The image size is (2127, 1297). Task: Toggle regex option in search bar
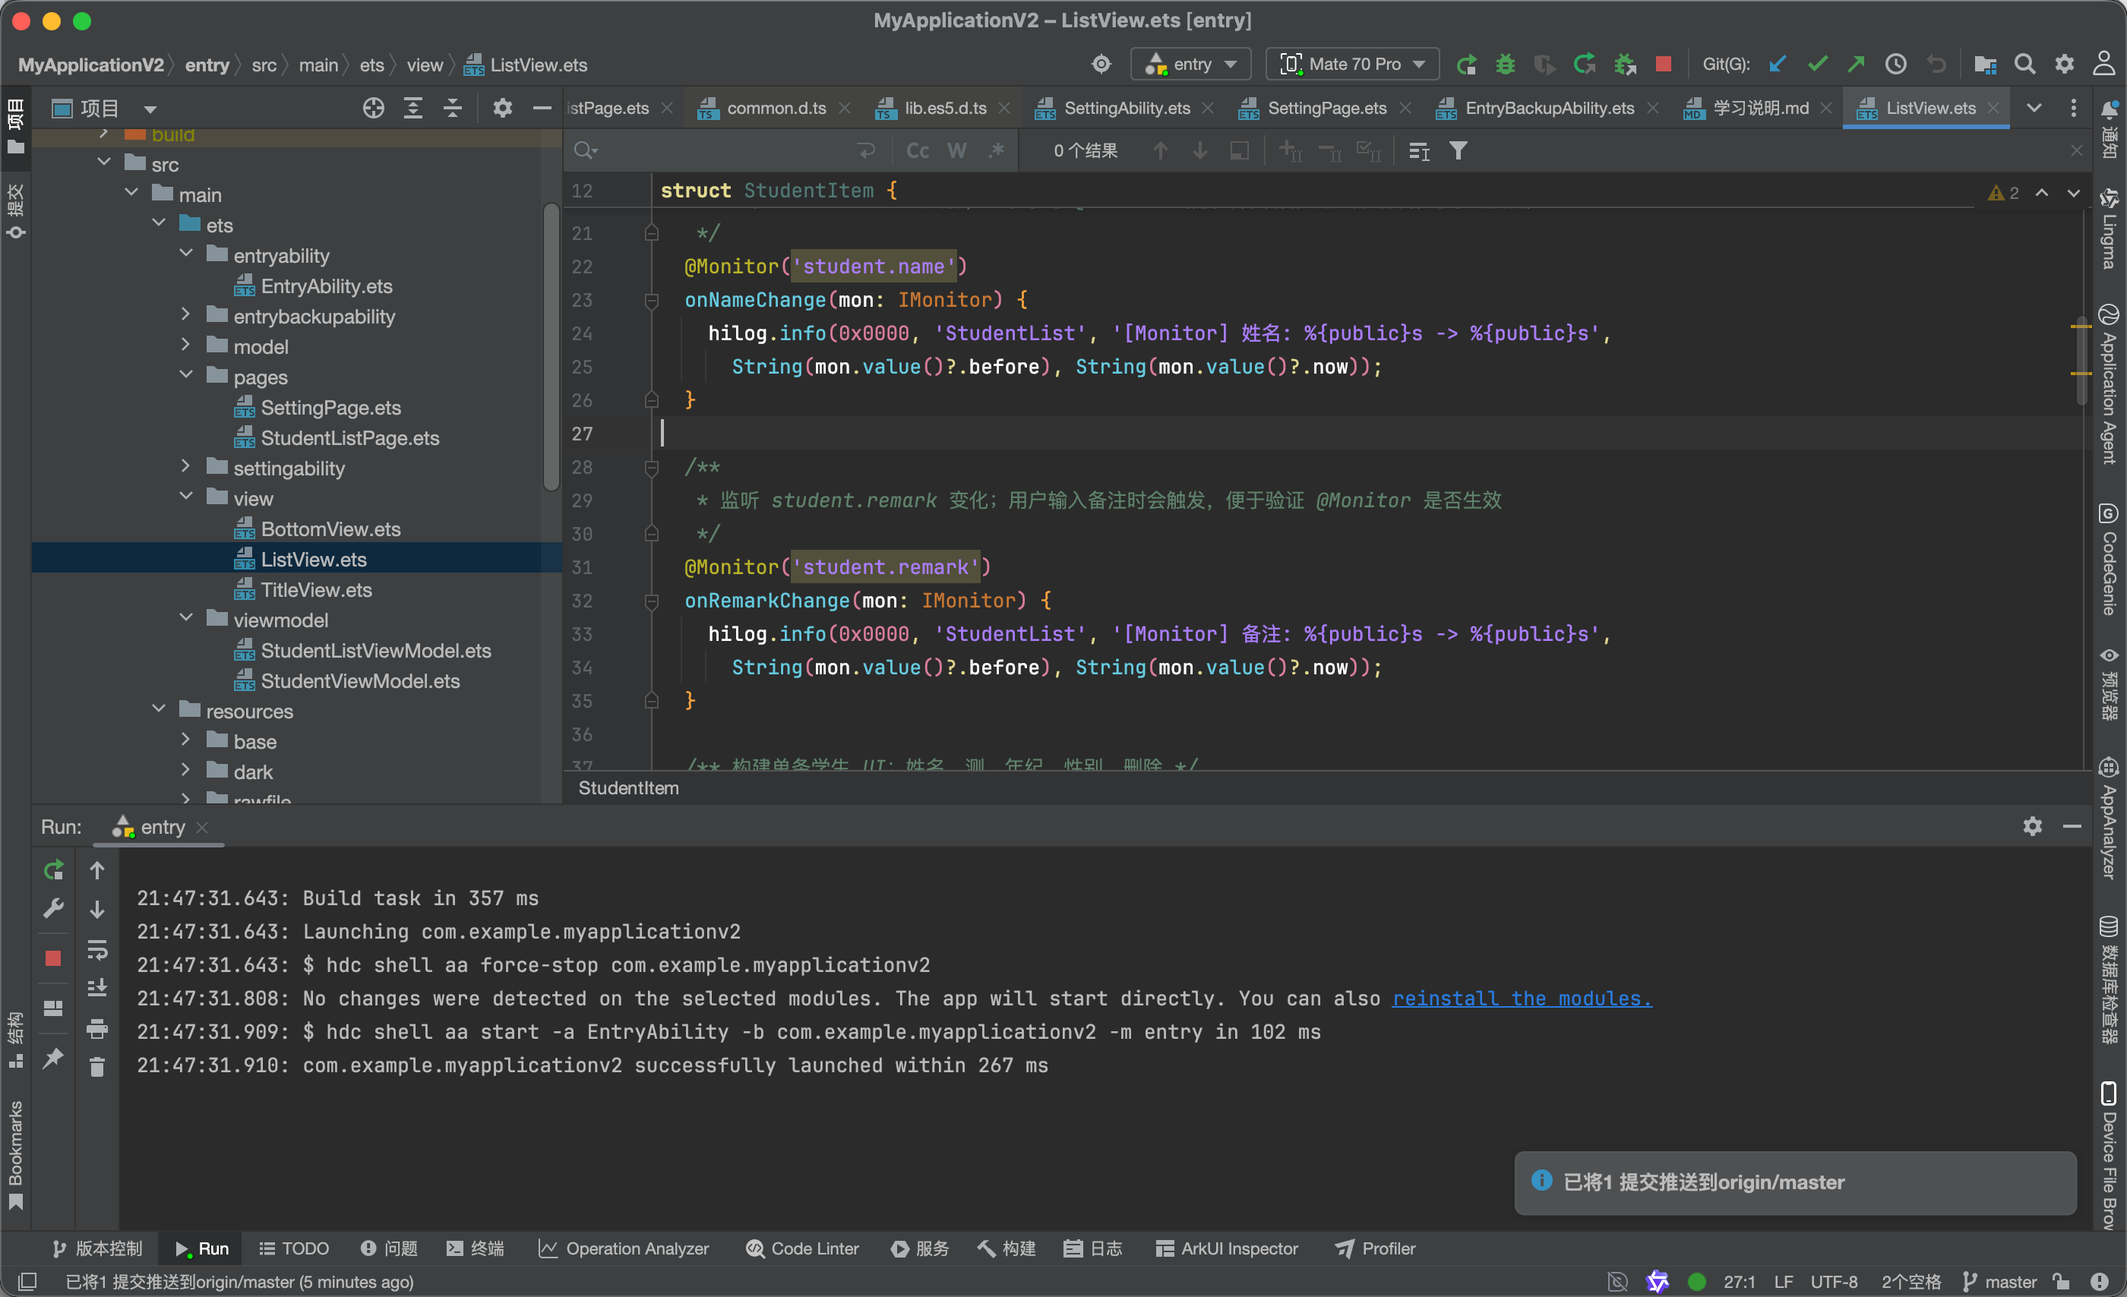(996, 151)
